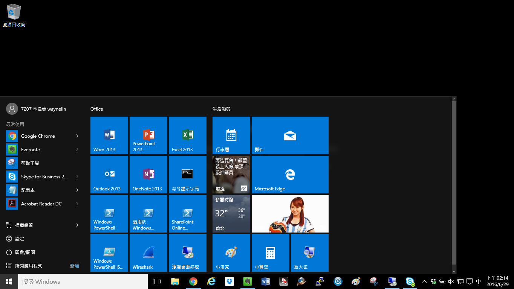514x289 pixels.
Task: Open the 遠端桌面連線 tile
Action: (x=188, y=253)
